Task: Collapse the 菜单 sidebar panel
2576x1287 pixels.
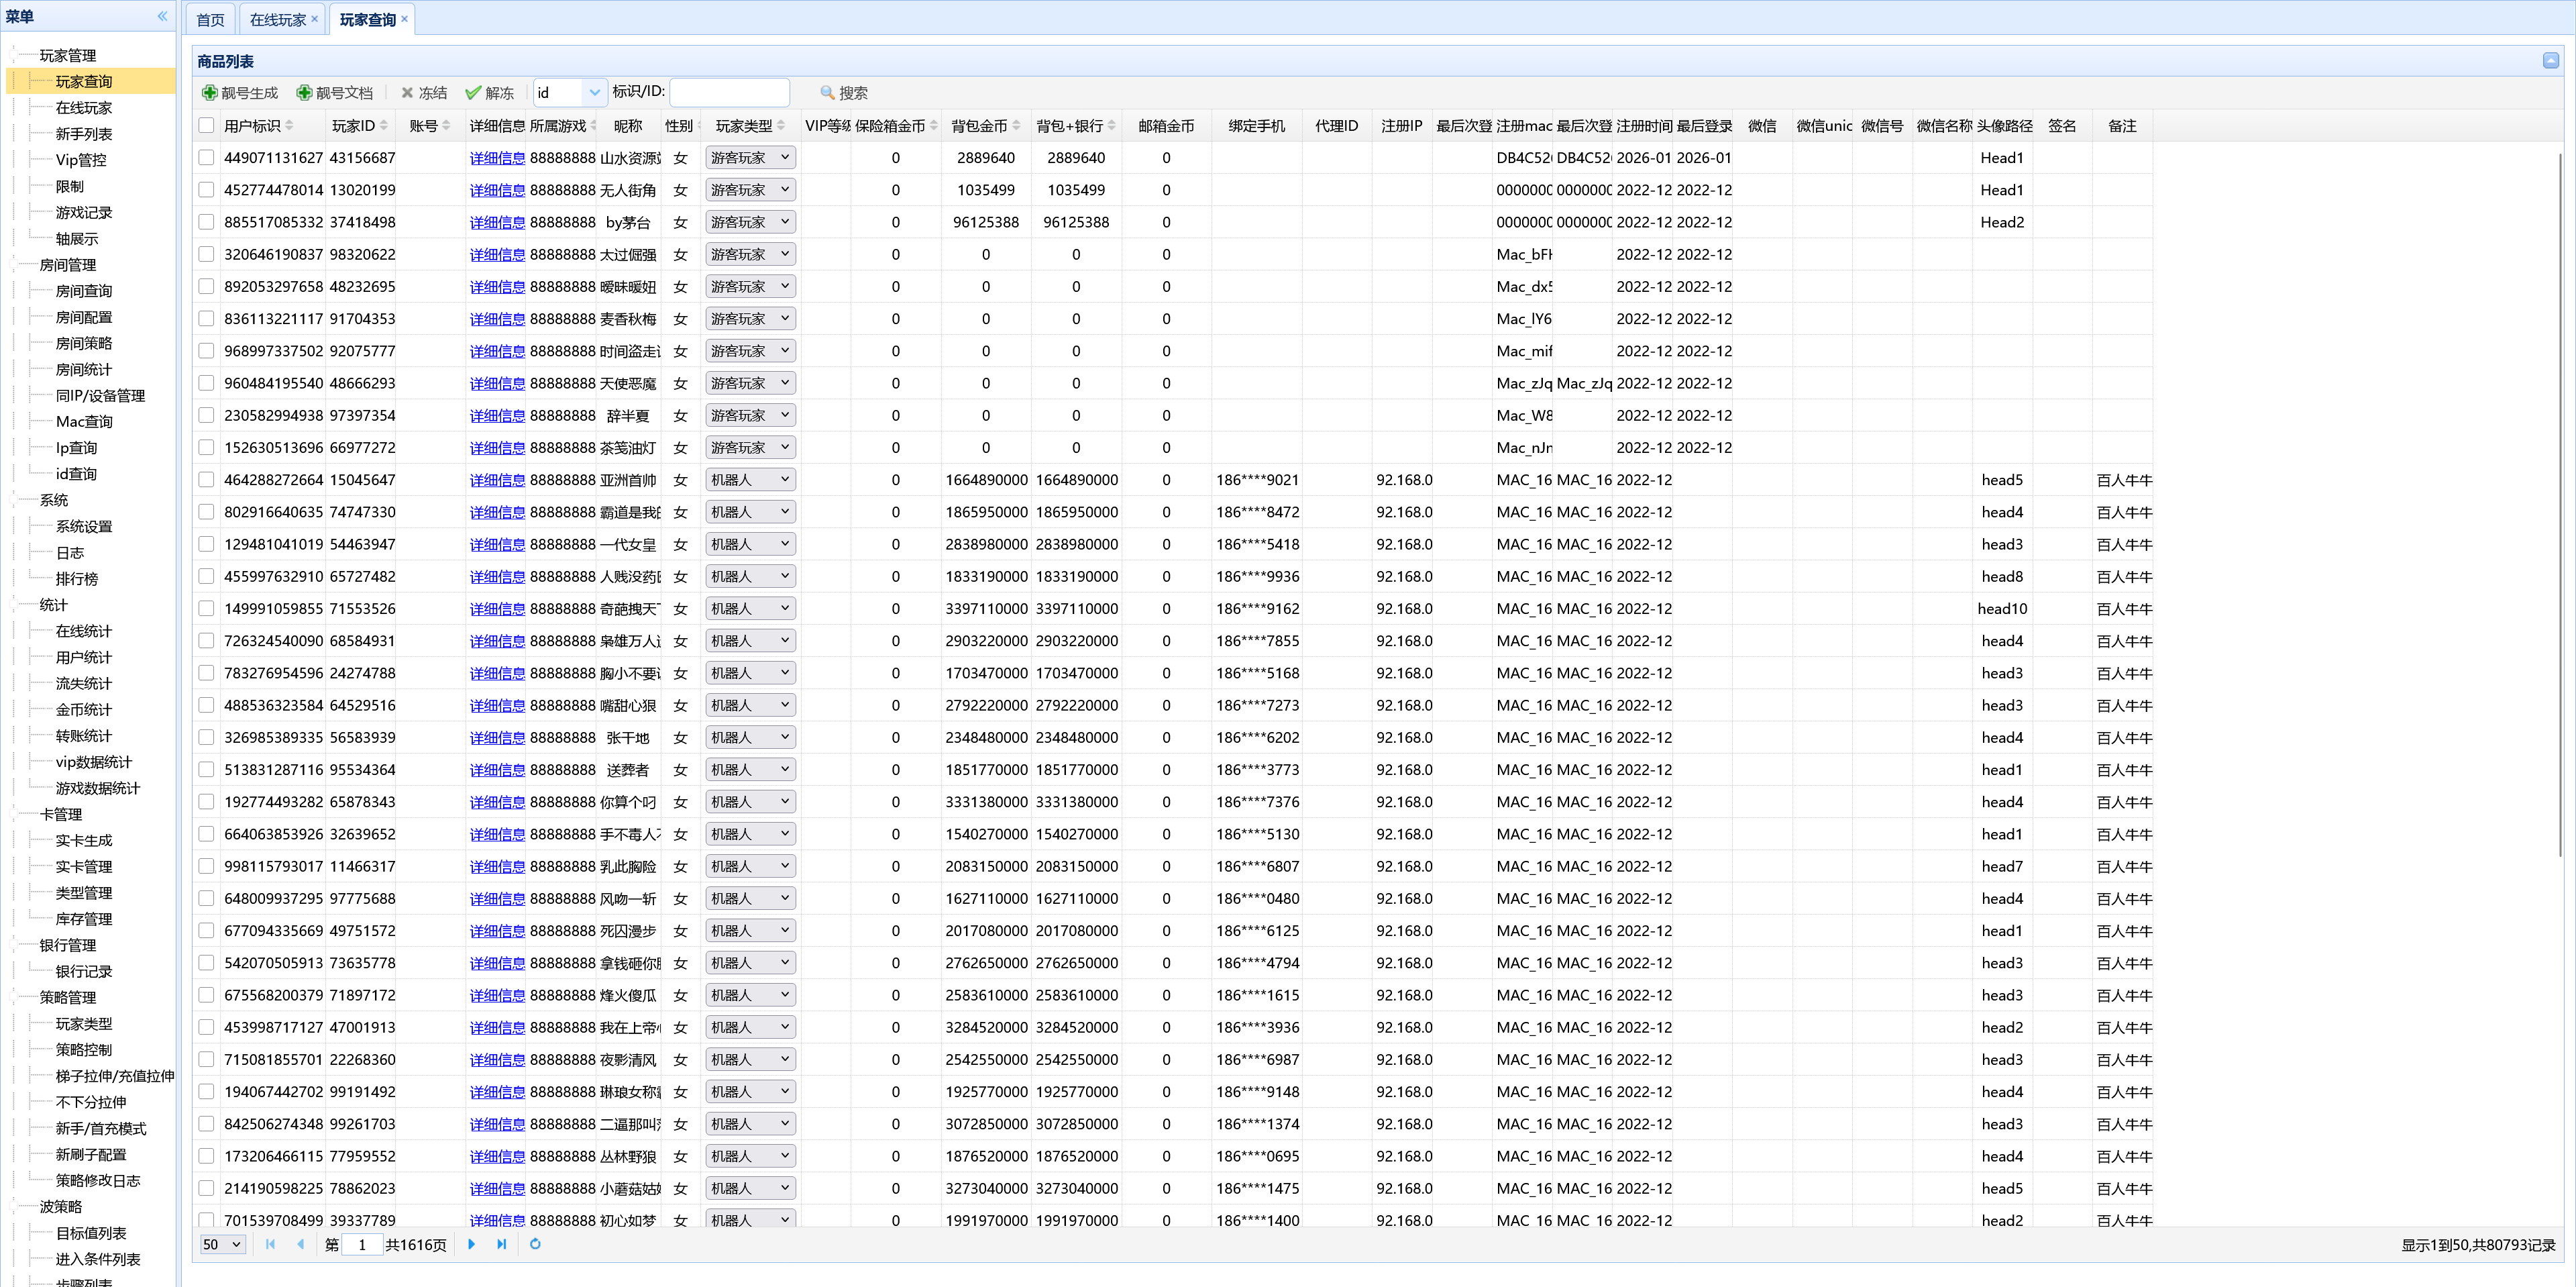Action: click(x=162, y=16)
